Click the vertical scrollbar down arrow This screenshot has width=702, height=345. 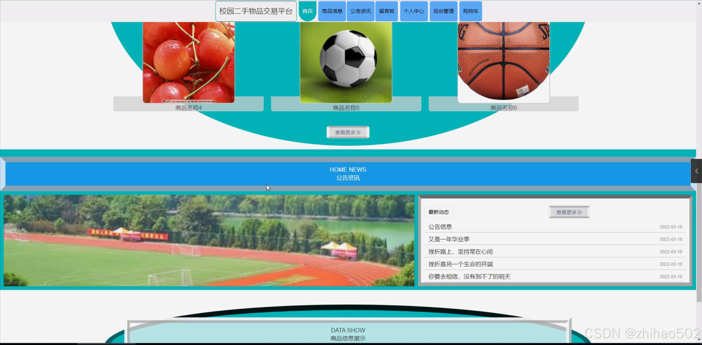pos(699,340)
